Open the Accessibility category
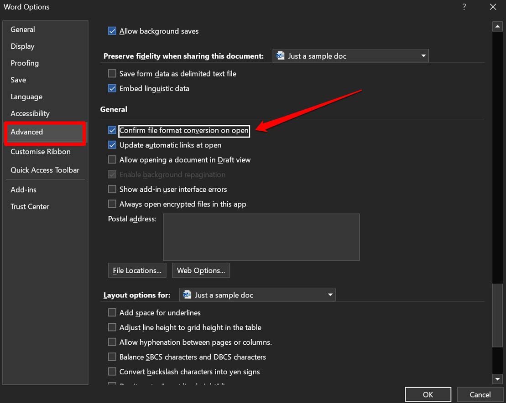The width and height of the screenshot is (506, 403). coord(45,113)
